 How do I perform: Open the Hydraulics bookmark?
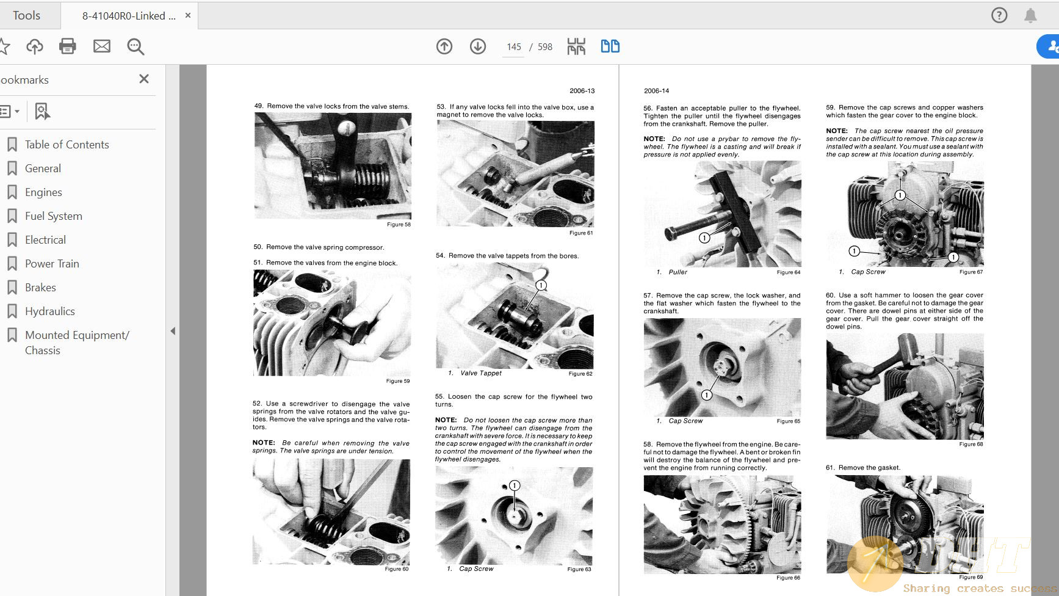point(50,311)
